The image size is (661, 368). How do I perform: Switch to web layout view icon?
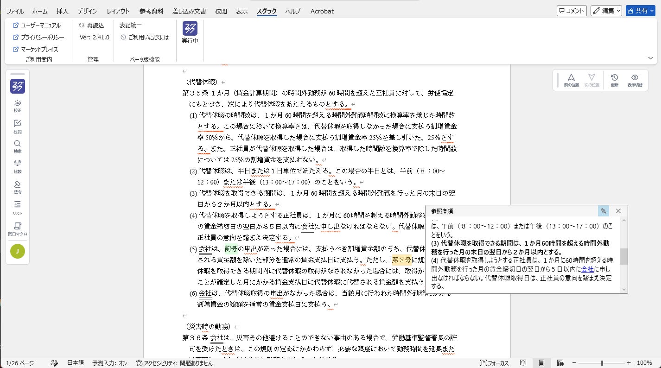pyautogui.click(x=560, y=363)
